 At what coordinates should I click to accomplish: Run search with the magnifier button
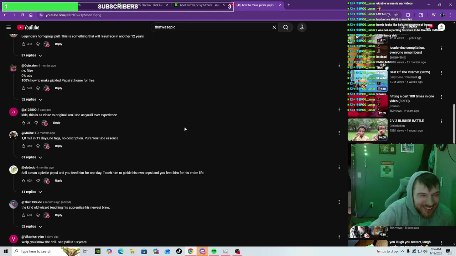point(286,27)
